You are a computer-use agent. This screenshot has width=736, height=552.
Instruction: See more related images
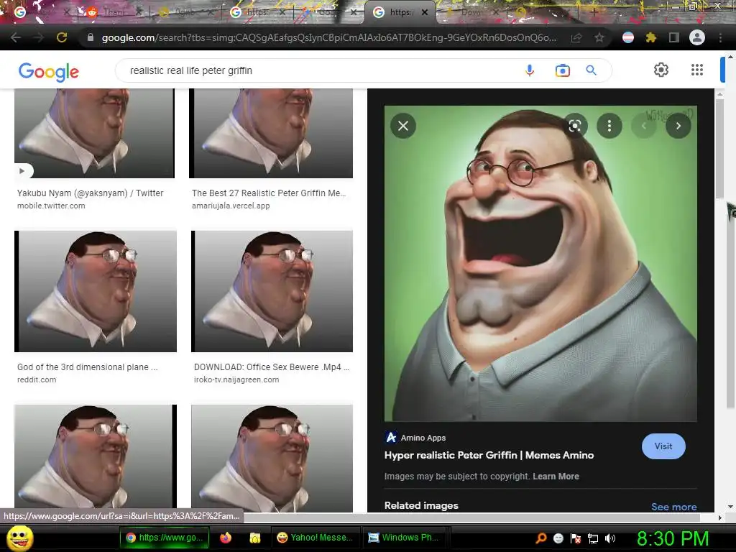pos(673,507)
